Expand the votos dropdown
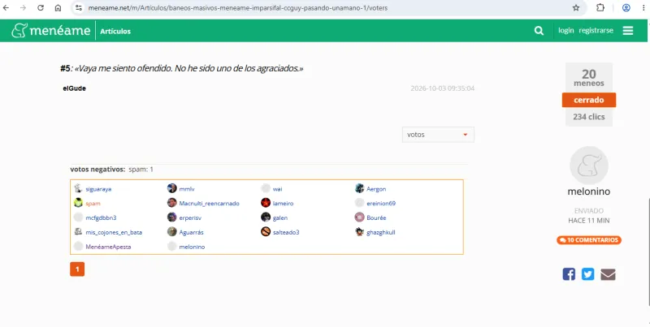This screenshot has height=327, width=650. click(x=438, y=135)
